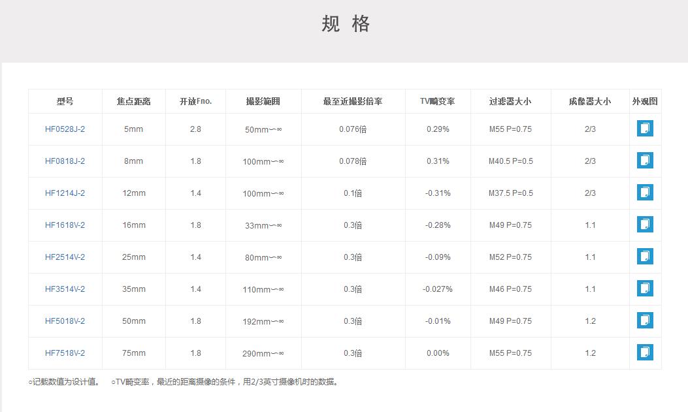Click the 0.29% distortion value
The image size is (688, 412).
(438, 129)
